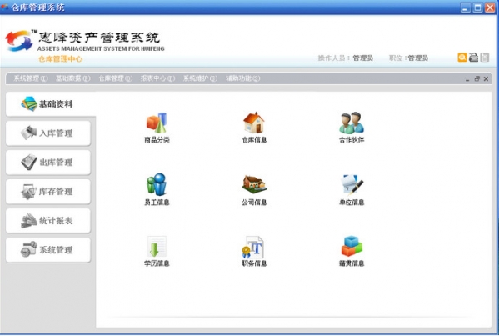Select the 入库管理 sidebar button
Image resolution: width=499 pixels, height=336 pixels.
(x=48, y=133)
